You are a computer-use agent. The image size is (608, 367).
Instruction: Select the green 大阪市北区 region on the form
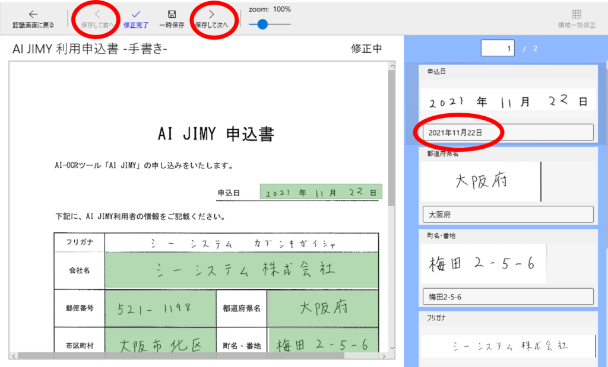tap(160, 341)
